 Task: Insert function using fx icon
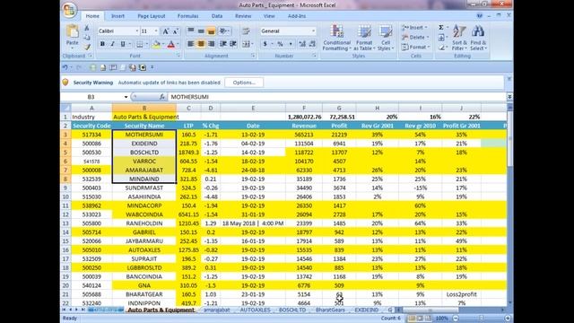click(161, 97)
